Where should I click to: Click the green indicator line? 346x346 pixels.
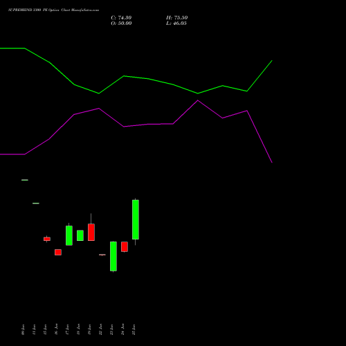pos(136,77)
